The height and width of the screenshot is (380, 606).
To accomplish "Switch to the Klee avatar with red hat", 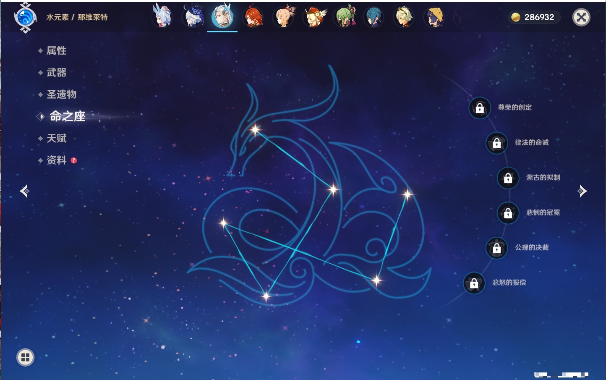I will (x=314, y=17).
